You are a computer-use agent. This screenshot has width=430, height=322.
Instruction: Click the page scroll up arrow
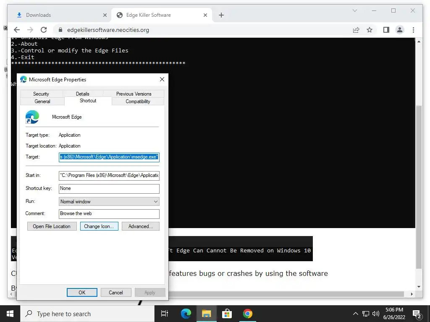pos(419,42)
